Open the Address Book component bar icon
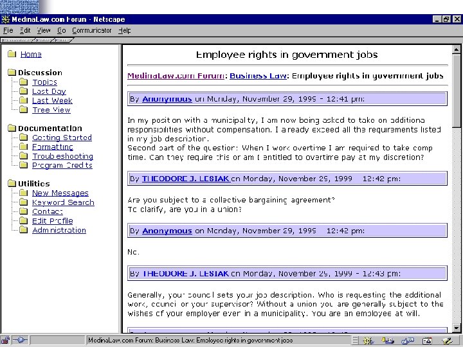This screenshot has height=347, width=463. [x=427, y=341]
